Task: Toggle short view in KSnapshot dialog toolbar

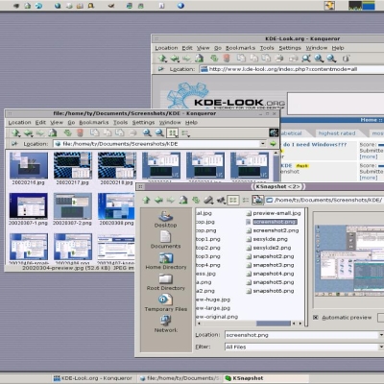Action: click(233, 201)
